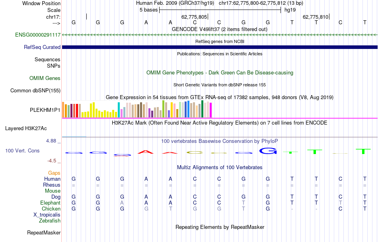Click position marker 62,775,805

[x=194, y=17]
